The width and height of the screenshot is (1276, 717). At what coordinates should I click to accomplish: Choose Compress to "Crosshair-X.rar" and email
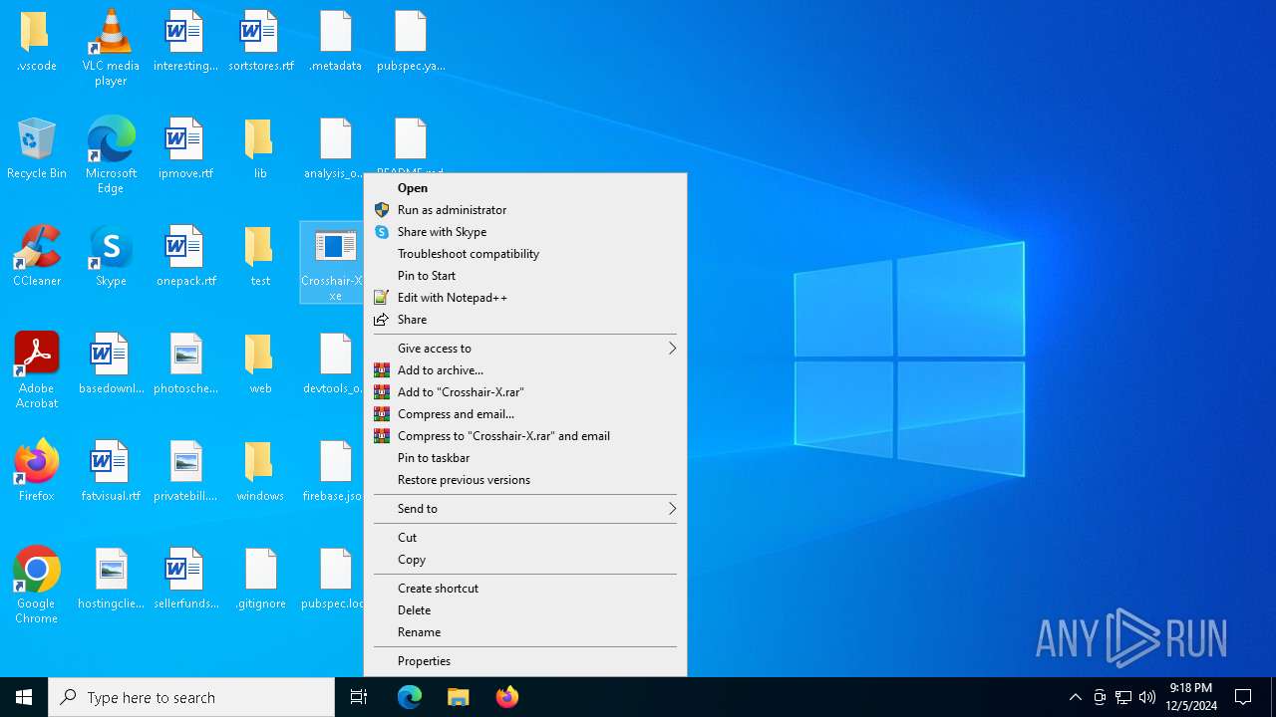tap(525, 436)
